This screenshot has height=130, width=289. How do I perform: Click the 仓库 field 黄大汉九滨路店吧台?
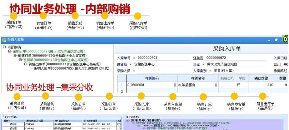point(236,64)
